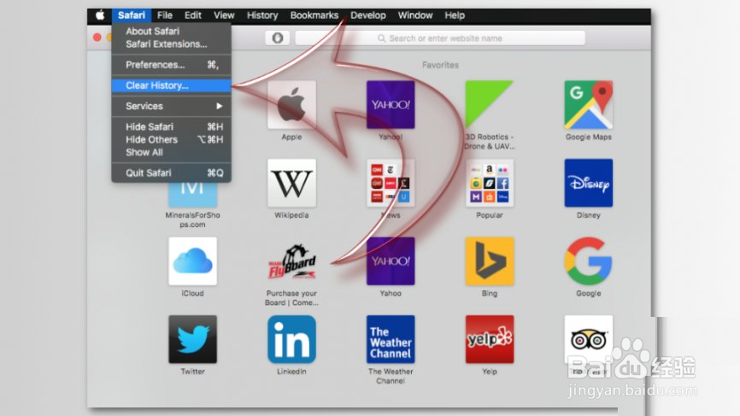Open the News favorites folder
Image resolution: width=740 pixels, height=416 pixels.
point(391,183)
